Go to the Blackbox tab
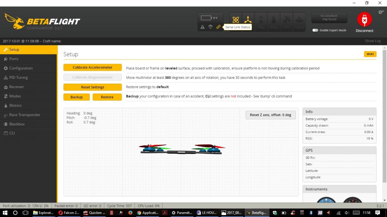The height and width of the screenshot is (217, 387). tap(17, 124)
